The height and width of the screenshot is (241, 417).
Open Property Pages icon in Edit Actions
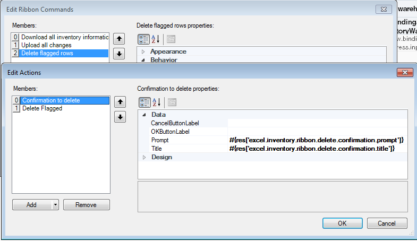tap(172, 102)
